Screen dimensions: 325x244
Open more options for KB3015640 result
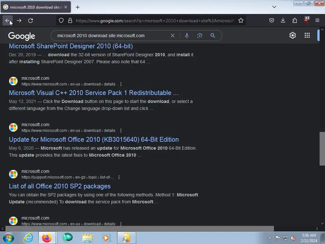click(x=121, y=131)
